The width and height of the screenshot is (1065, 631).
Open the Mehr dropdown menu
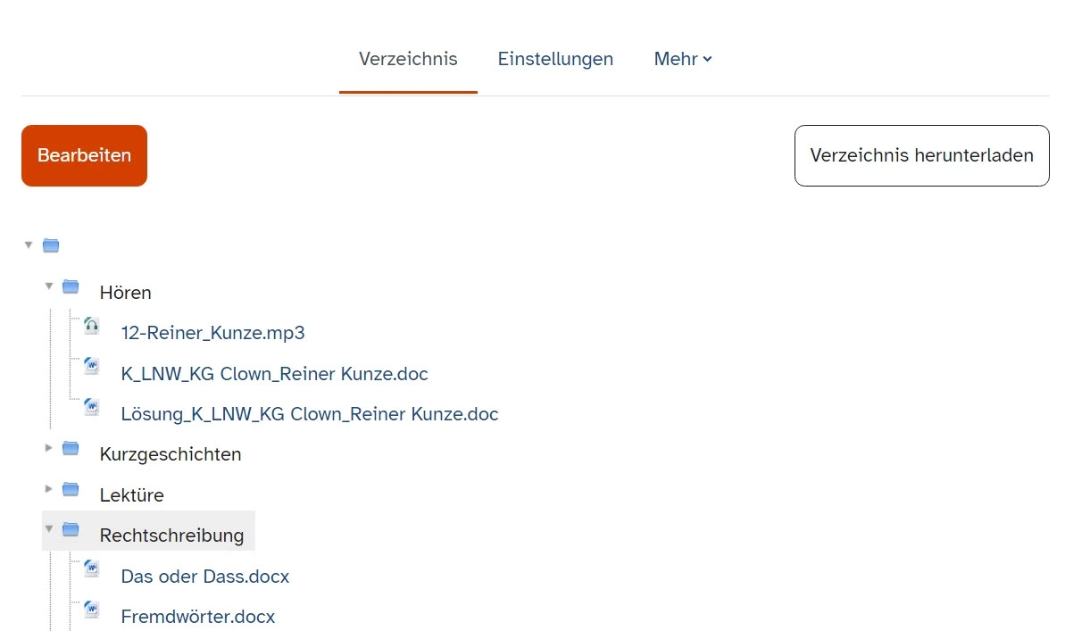(x=683, y=59)
